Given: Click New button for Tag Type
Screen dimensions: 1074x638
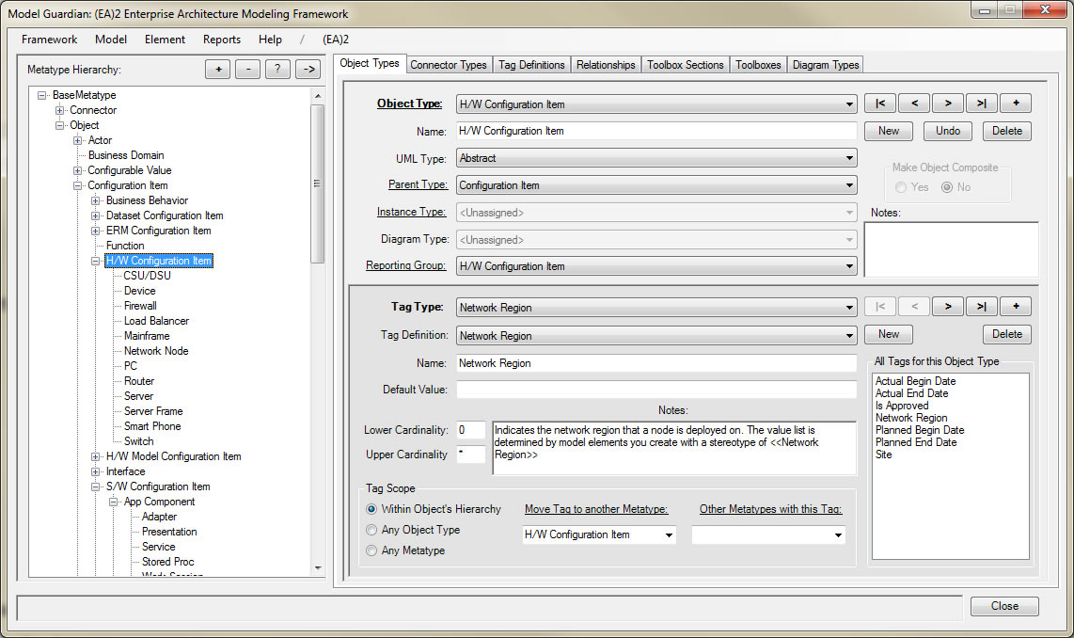Looking at the screenshot, I should (x=889, y=334).
